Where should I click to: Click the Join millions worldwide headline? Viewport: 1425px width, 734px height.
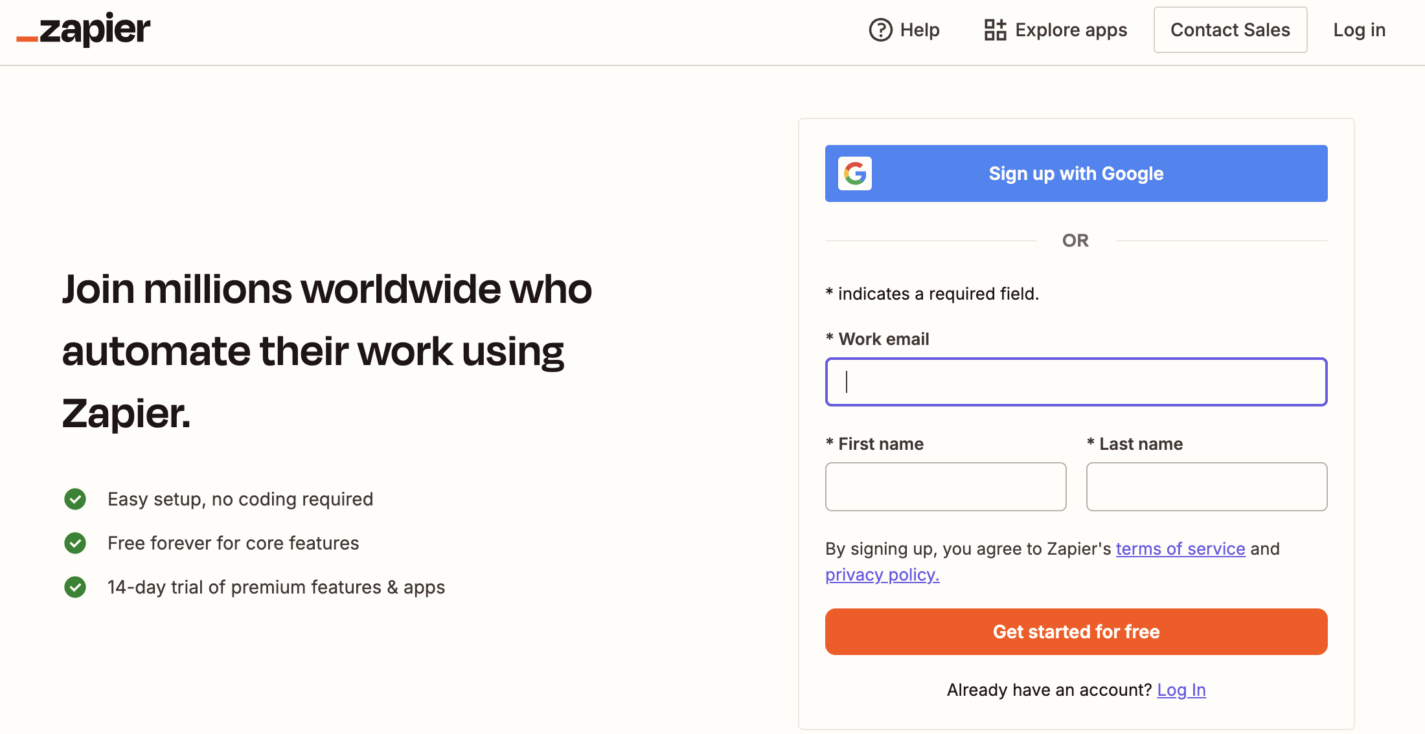[x=327, y=350]
